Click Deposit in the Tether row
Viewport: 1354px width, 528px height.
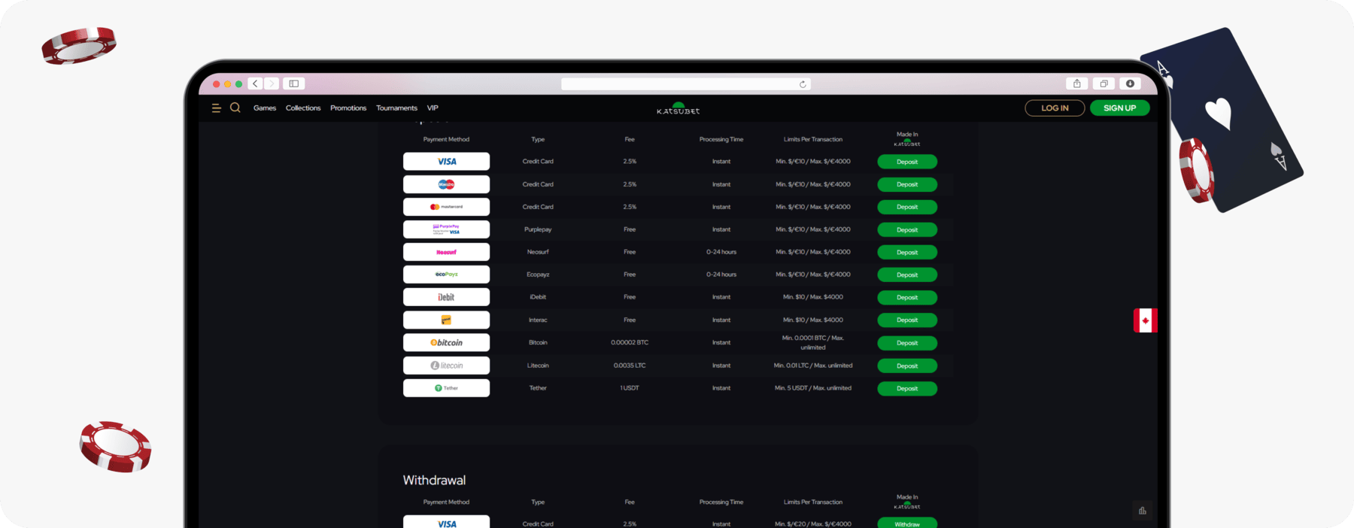pos(907,388)
